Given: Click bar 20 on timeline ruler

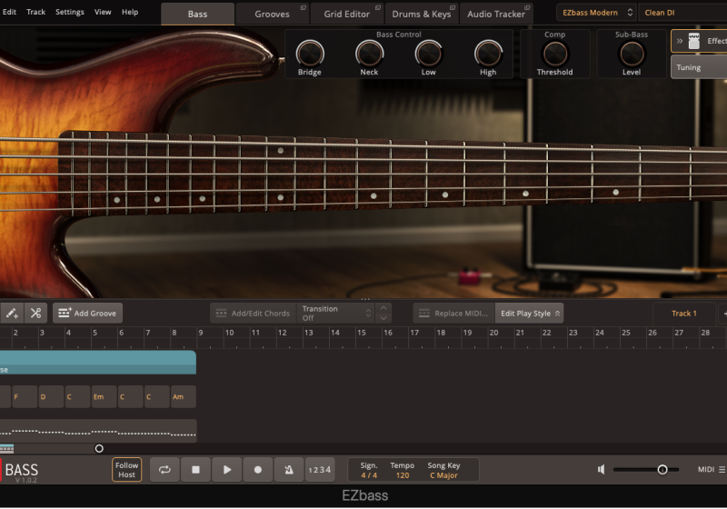Looking at the screenshot, I should 493,333.
